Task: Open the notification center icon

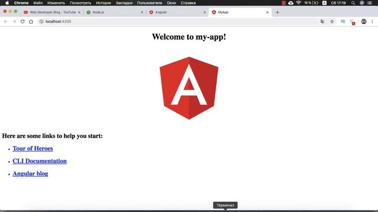Action: pyautogui.click(x=370, y=3)
